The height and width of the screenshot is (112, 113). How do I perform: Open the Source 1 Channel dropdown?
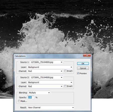(45, 71)
